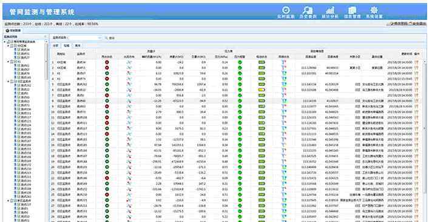Collapse the X1 tree group
The image size is (429, 222).
click(8, 62)
